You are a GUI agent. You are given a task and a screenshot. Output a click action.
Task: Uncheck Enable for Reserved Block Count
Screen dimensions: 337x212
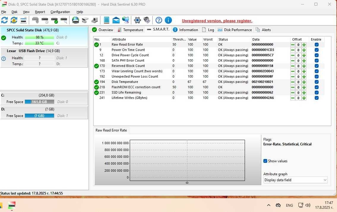coord(317,66)
